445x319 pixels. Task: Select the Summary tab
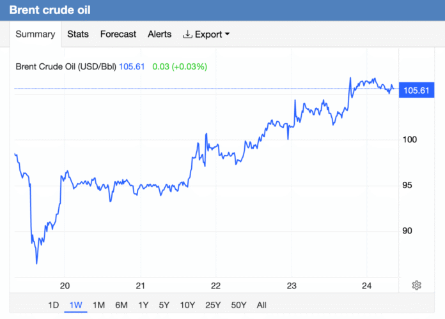[35, 34]
